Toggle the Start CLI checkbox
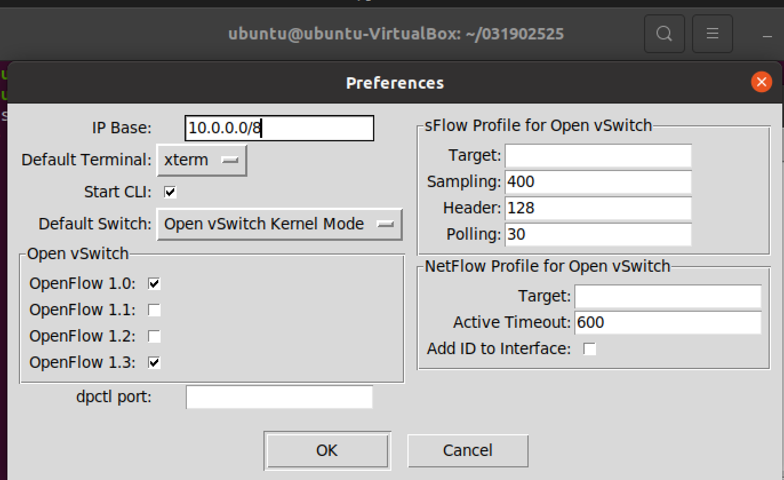 [x=170, y=192]
